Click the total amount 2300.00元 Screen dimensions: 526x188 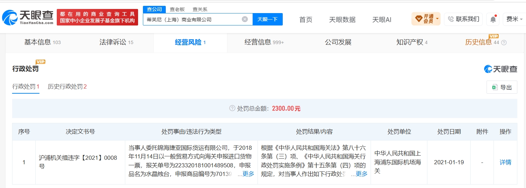coord(286,108)
